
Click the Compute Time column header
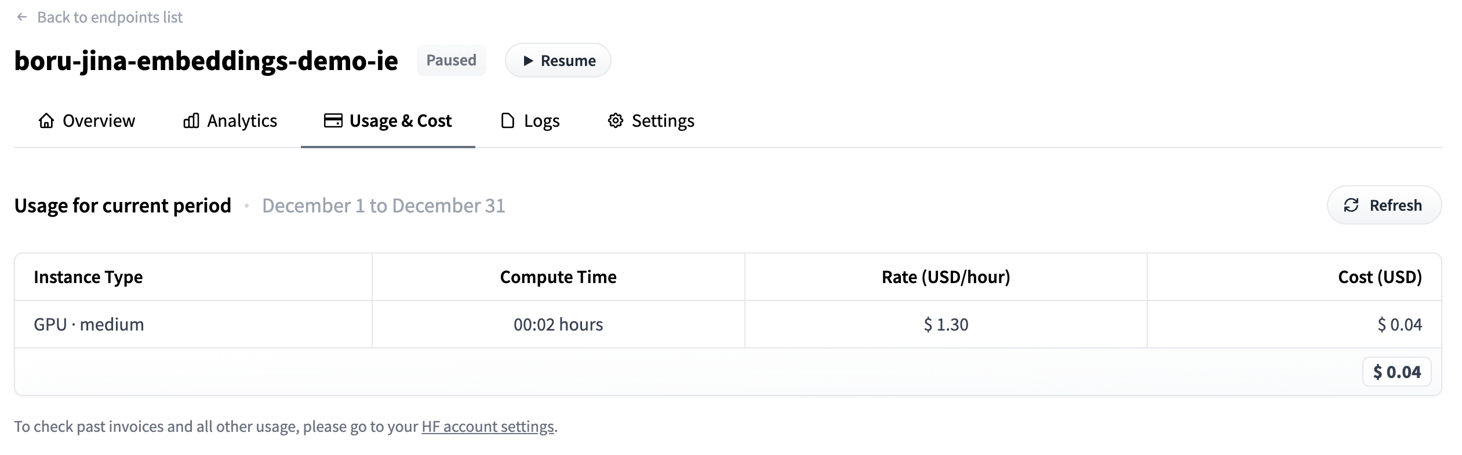click(558, 277)
